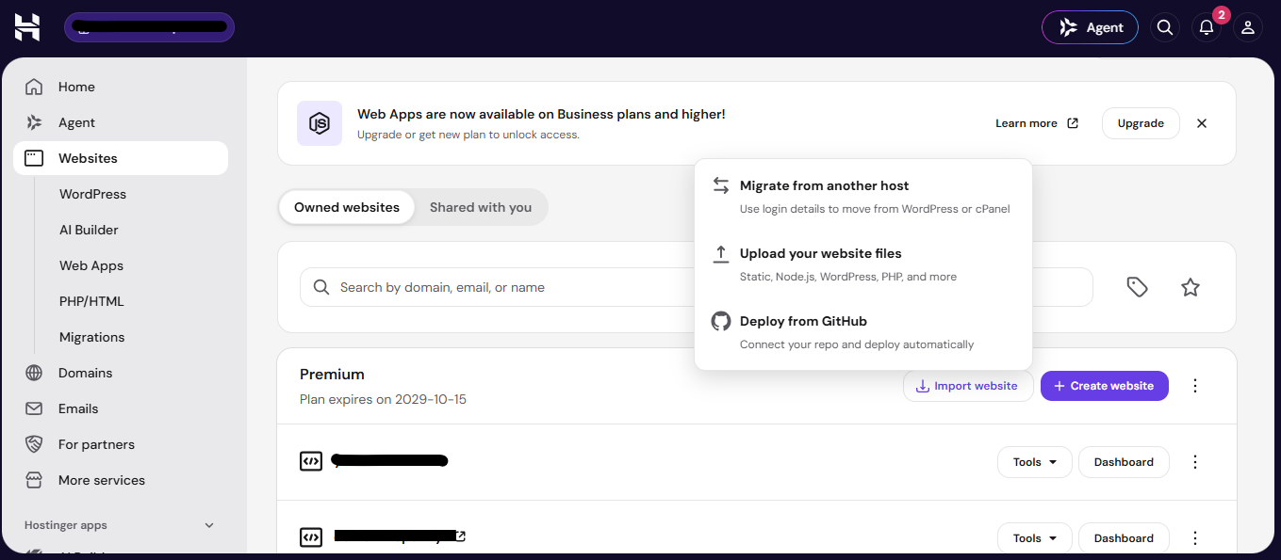Click the Import website button
The width and height of the screenshot is (1281, 560).
click(x=967, y=386)
